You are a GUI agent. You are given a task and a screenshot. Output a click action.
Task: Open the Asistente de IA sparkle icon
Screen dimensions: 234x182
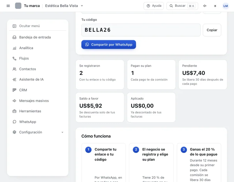14,80
